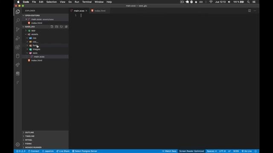The width and height of the screenshot is (273, 153).
Task: Click Watch Sass in the status bar
Action: (x=169, y=151)
